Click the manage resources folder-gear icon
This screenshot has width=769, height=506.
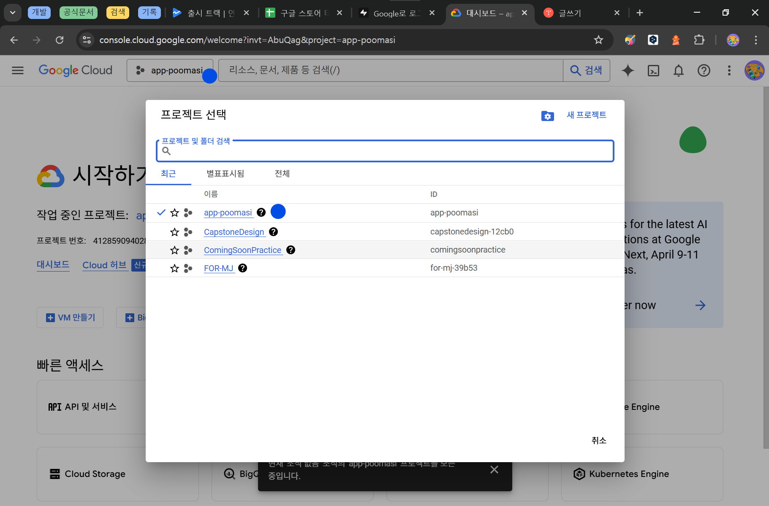click(547, 116)
